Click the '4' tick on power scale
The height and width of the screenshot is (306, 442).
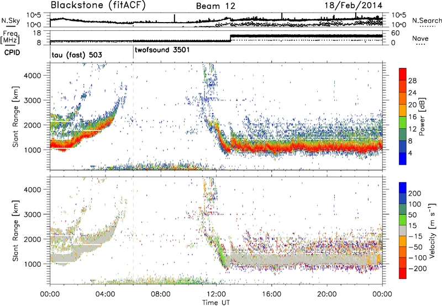410,153
